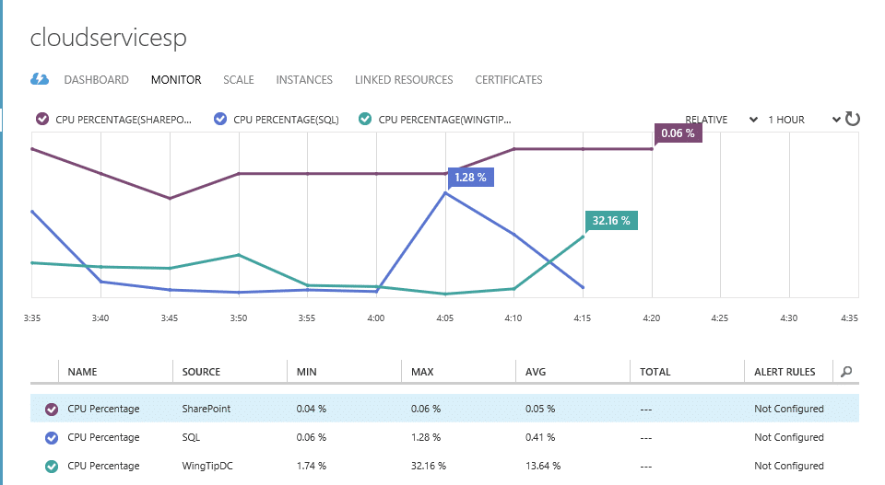Select the SQL source cell
This screenshot has width=885, height=485.
pyautogui.click(x=191, y=438)
